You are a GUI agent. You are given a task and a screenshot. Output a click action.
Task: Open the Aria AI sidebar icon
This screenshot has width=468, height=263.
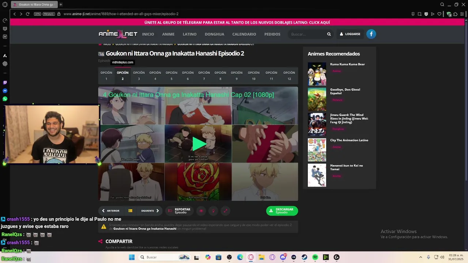[x=5, y=56]
